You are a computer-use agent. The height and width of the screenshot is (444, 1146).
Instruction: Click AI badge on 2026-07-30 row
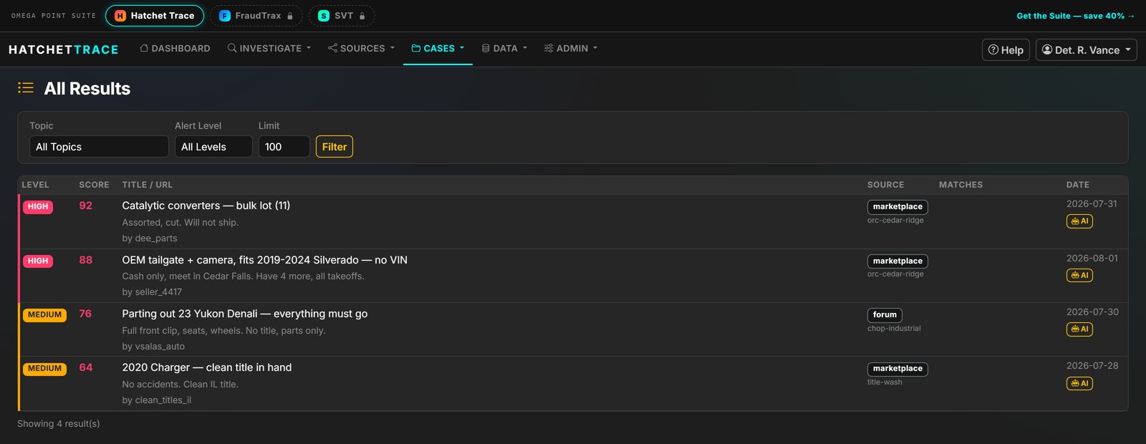tap(1079, 329)
